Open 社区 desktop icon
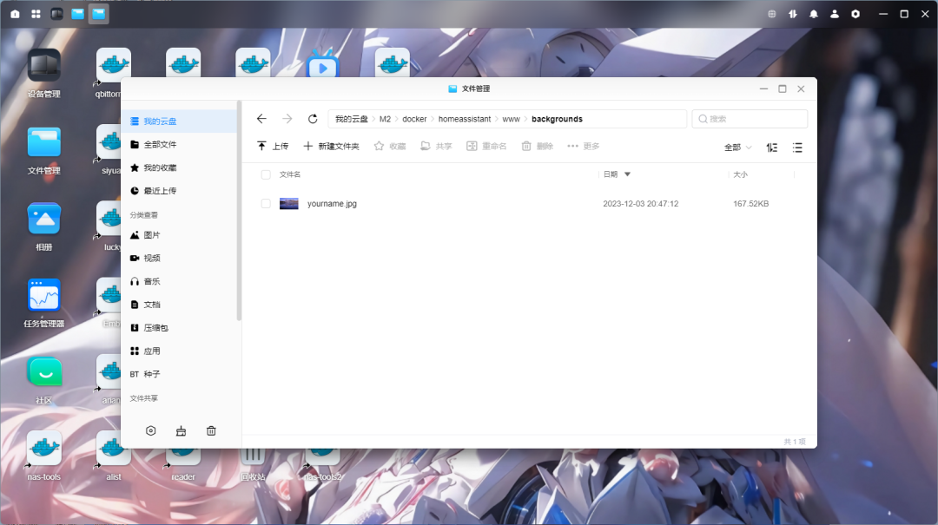Viewport: 938px width, 525px height. [43, 380]
